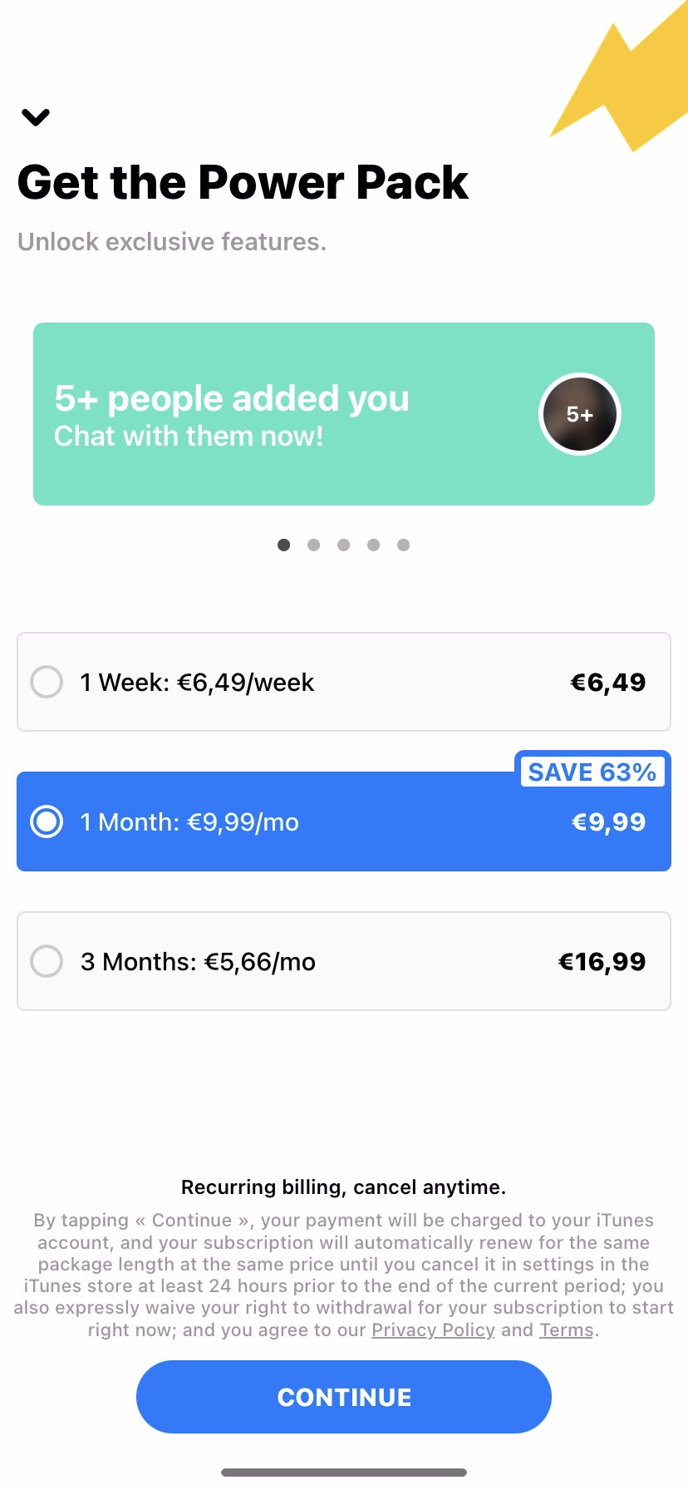The width and height of the screenshot is (688, 1490).
Task: Go to fourth carousel page dot
Action: [374, 545]
